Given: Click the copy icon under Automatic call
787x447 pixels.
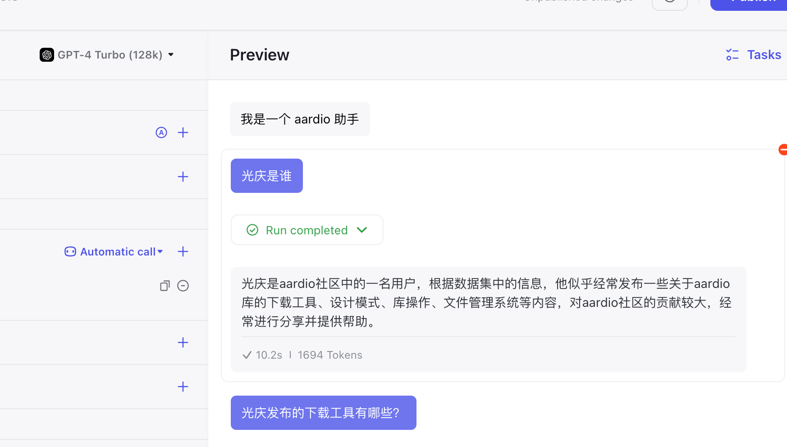Looking at the screenshot, I should point(165,286).
